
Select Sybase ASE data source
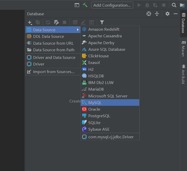tap(110, 129)
